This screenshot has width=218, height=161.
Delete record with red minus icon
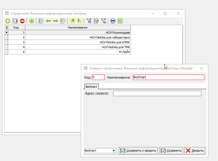(x=22, y=21)
